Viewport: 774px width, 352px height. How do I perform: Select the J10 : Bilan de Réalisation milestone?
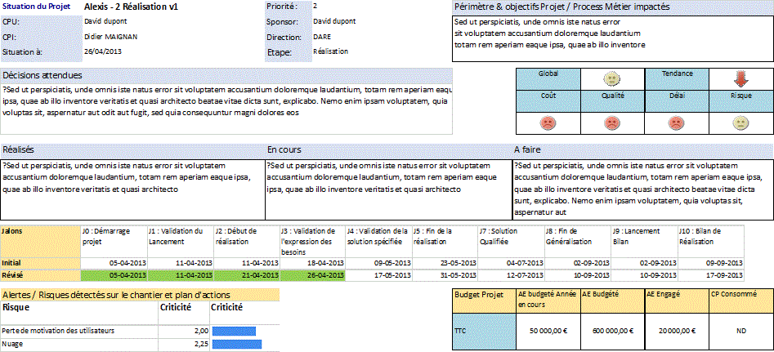(x=711, y=241)
